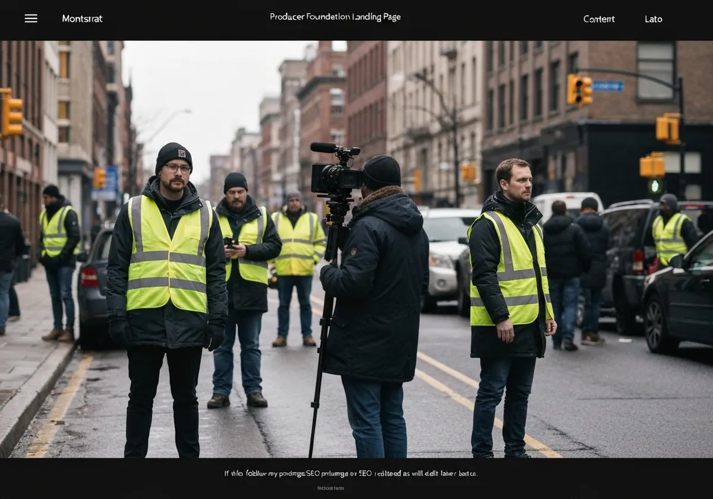
Task: Click the small footer credit link
Action: pos(330,488)
